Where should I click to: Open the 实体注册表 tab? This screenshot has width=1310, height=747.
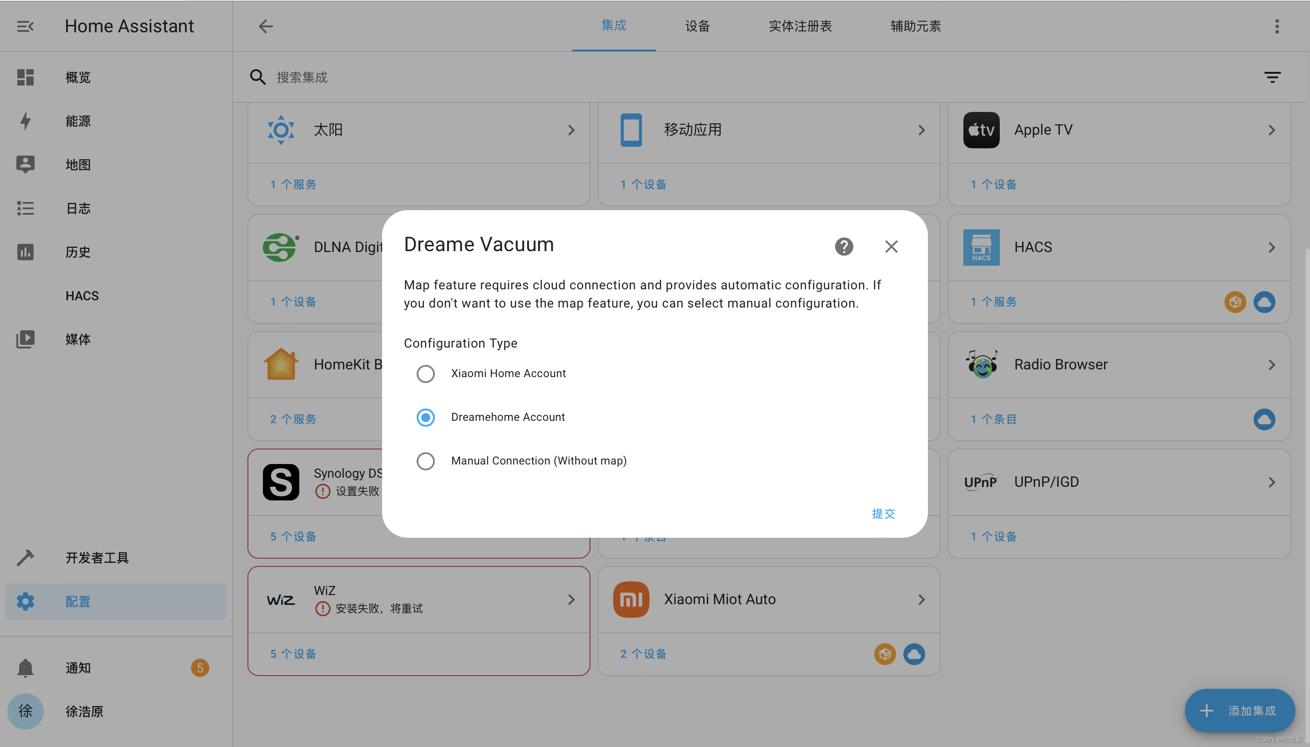click(x=800, y=26)
